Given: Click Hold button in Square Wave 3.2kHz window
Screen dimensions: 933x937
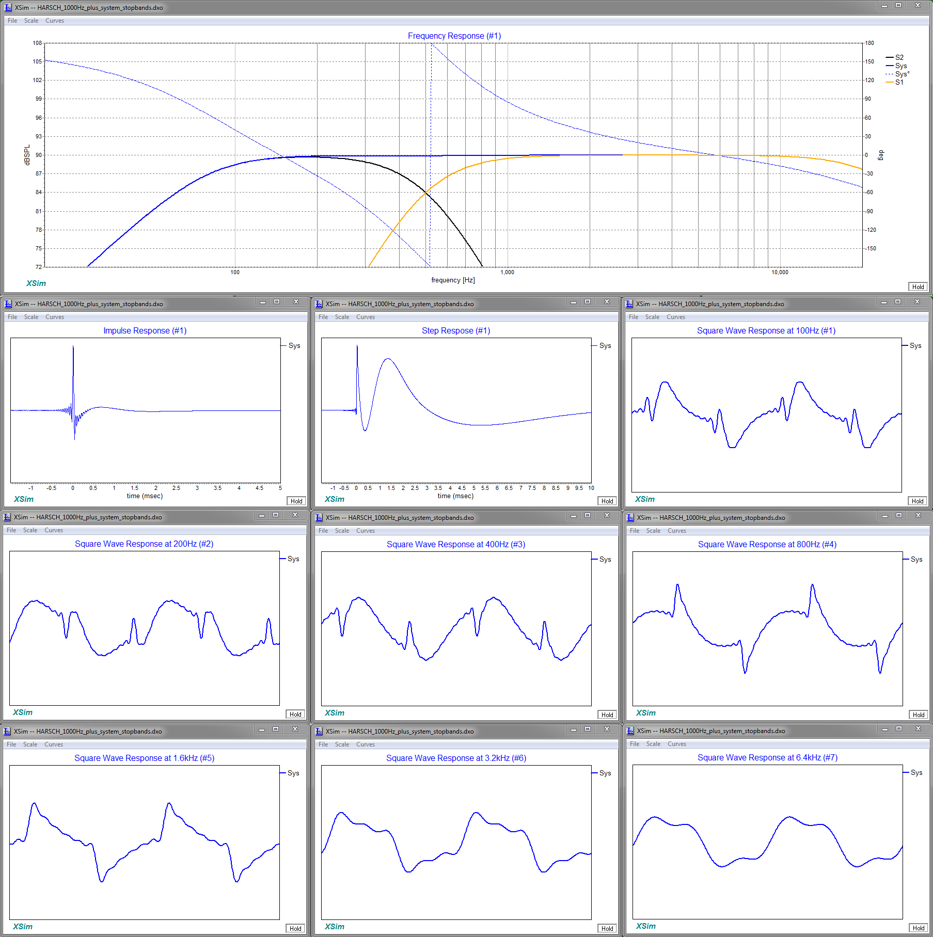Looking at the screenshot, I should tap(607, 928).
